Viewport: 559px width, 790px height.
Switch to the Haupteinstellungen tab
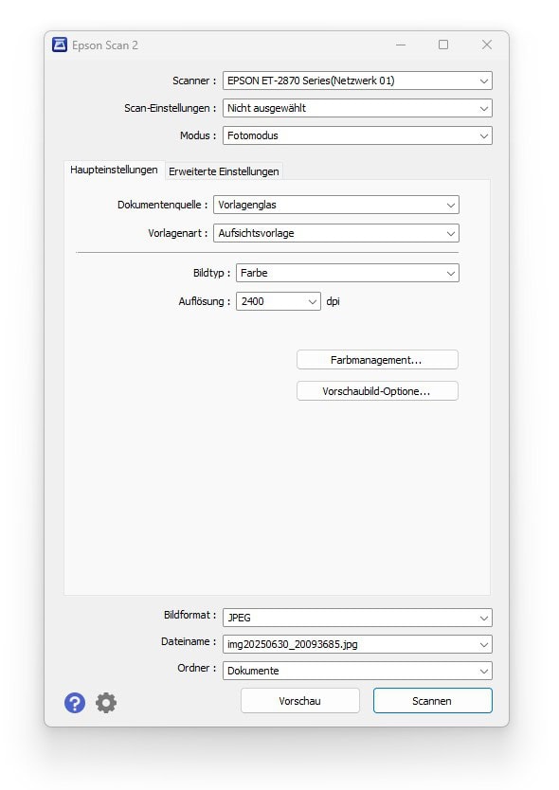[x=114, y=170]
